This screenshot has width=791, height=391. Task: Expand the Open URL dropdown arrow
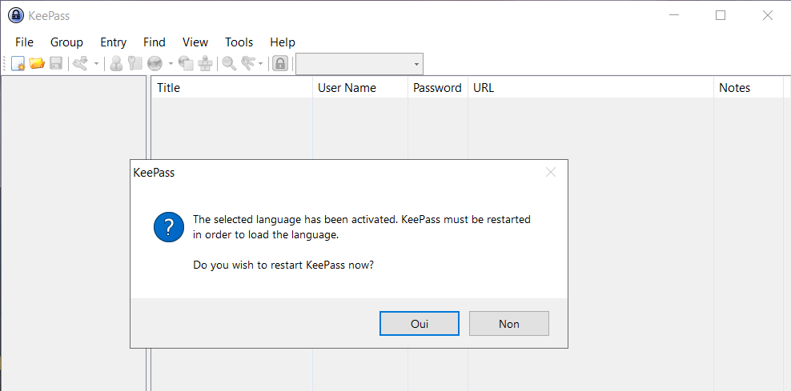171,64
